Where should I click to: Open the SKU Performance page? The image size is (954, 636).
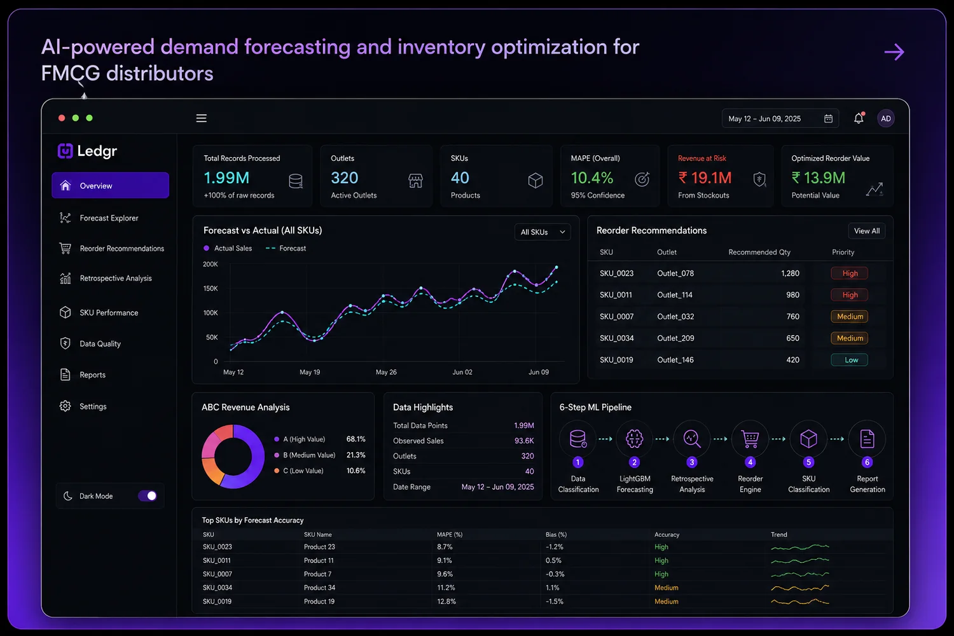(x=109, y=313)
